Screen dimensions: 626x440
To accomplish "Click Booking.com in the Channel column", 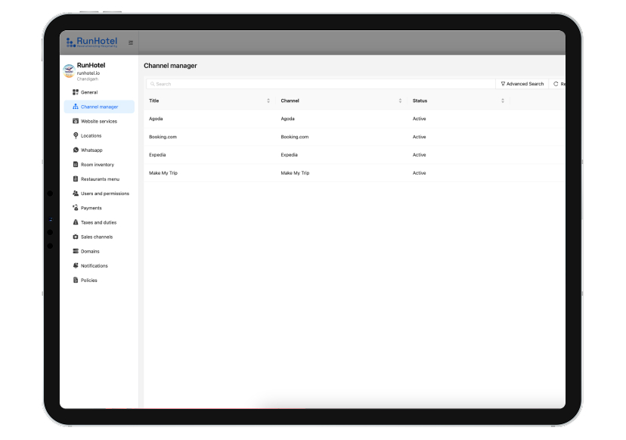I will tap(295, 137).
